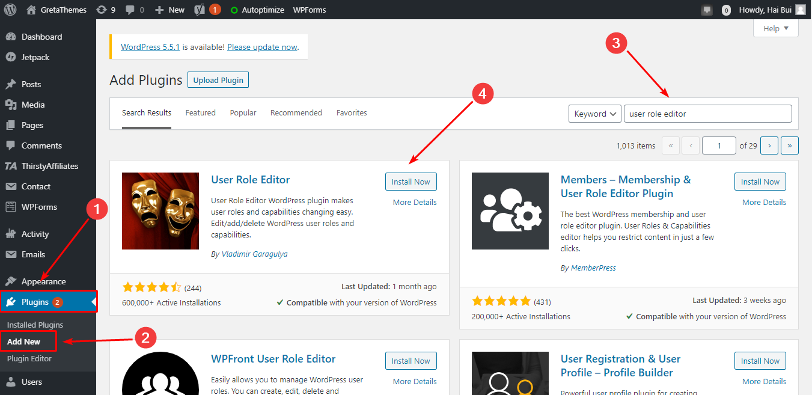This screenshot has width=812, height=395.
Task: Open the WPFront User Role Editor title
Action: click(273, 359)
